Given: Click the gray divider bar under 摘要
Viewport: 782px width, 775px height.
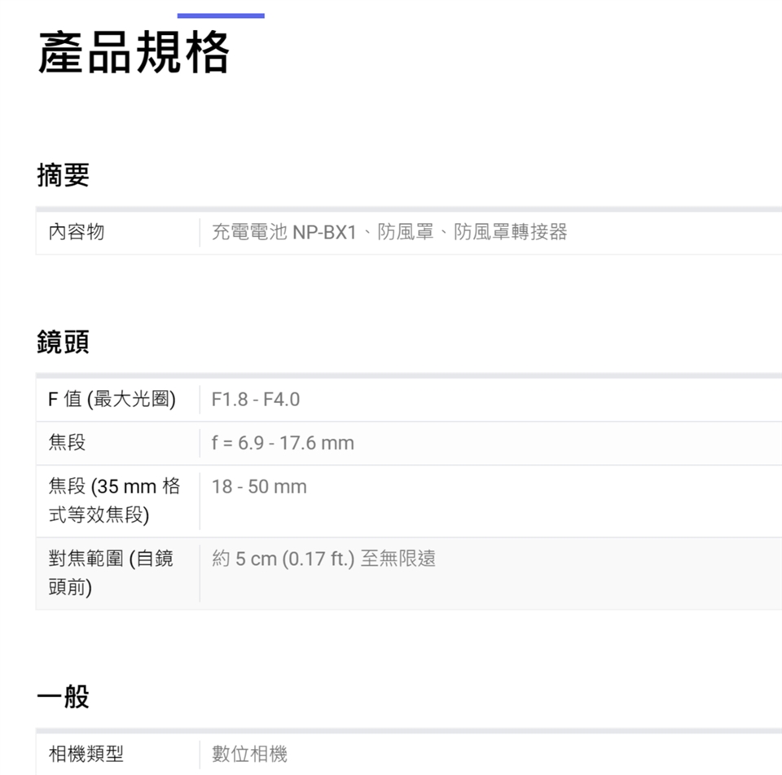Looking at the screenshot, I should coord(407,209).
